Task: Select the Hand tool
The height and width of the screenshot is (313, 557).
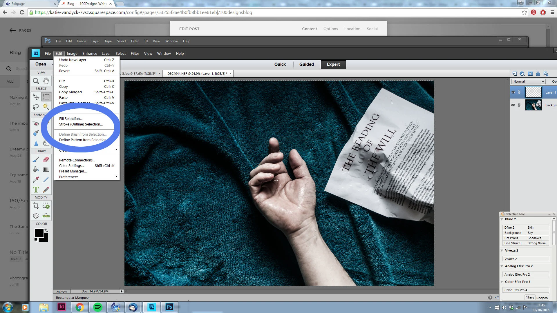Action: click(46, 81)
